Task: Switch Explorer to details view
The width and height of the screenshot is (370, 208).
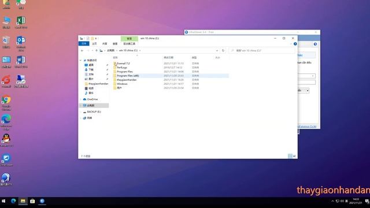Action: coord(290,156)
